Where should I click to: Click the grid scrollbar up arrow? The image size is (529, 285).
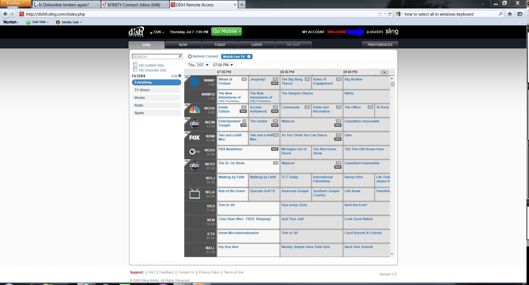click(392, 79)
